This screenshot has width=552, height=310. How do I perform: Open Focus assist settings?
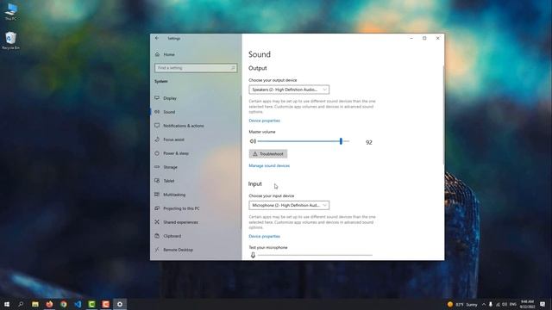[173, 139]
